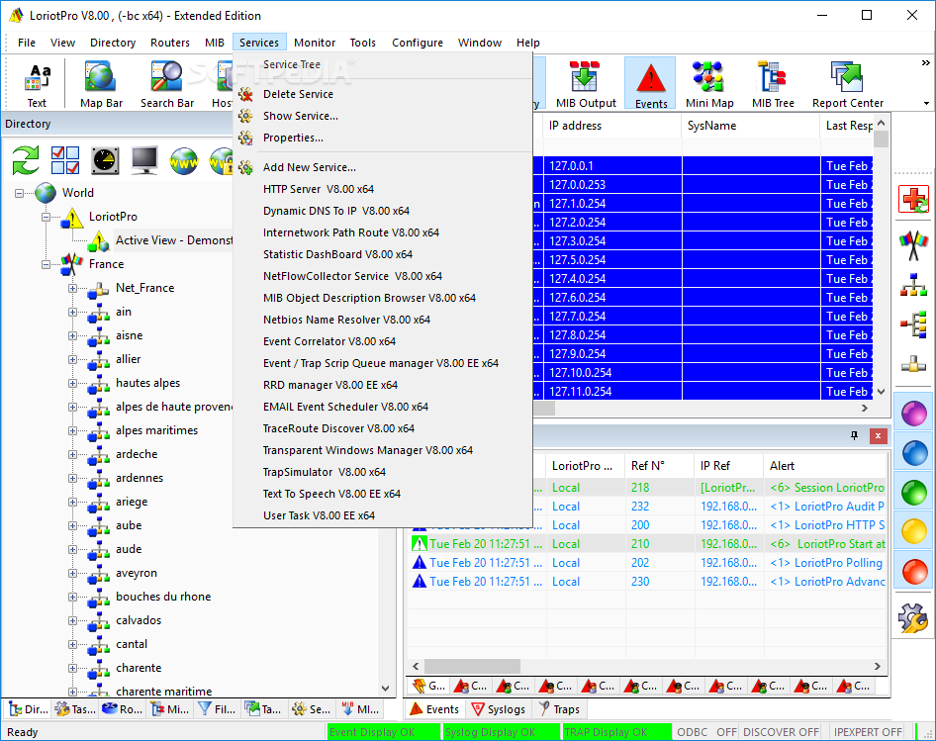The width and height of the screenshot is (936, 741).
Task: Select Event Correlator V8.00 x64 entry
Action: click(x=383, y=341)
